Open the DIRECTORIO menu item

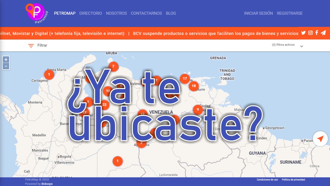(x=91, y=13)
